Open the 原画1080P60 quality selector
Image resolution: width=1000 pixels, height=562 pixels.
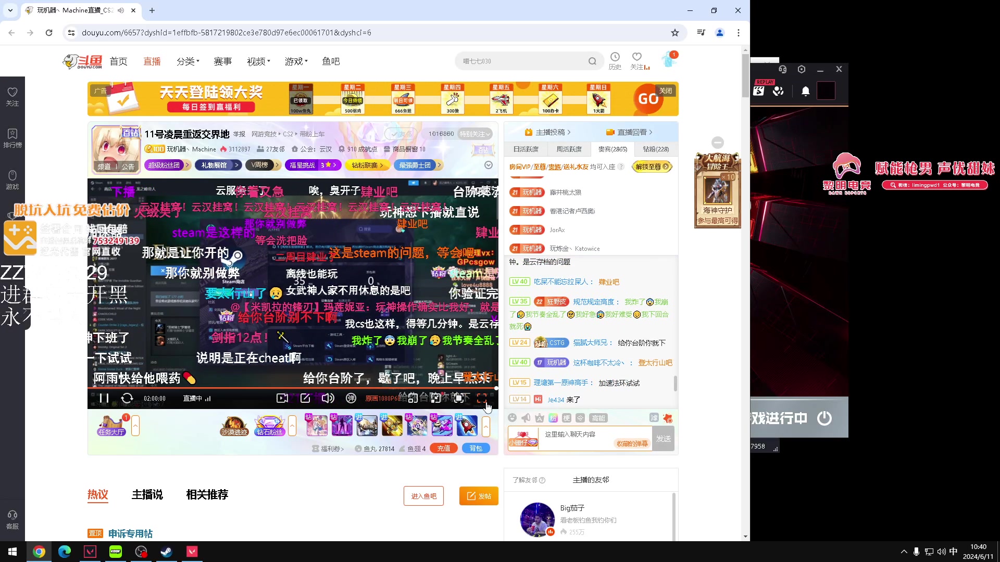[x=383, y=399]
